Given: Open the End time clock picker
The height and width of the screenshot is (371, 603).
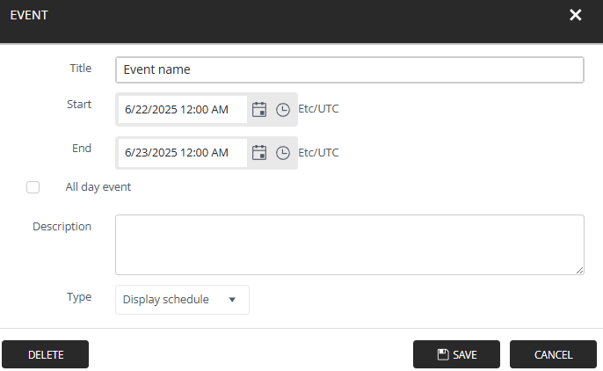Looking at the screenshot, I should (283, 153).
